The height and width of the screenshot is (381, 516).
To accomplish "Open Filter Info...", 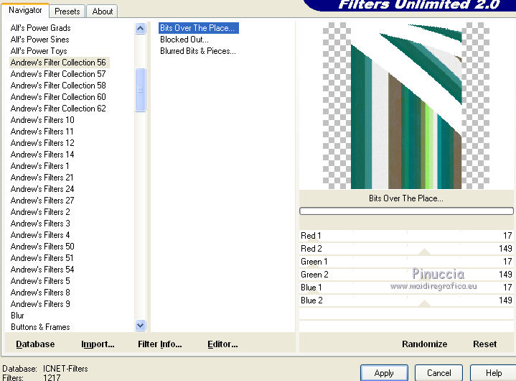I will tap(159, 344).
